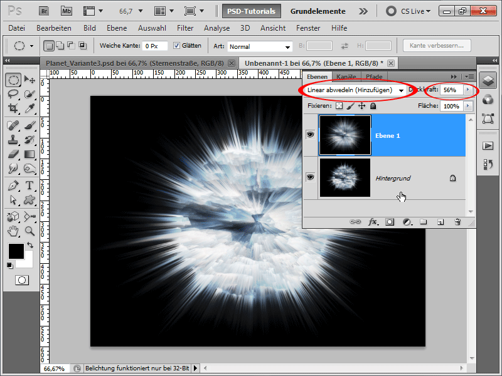Select the Pen tool
The height and width of the screenshot is (376, 502).
pos(13,185)
